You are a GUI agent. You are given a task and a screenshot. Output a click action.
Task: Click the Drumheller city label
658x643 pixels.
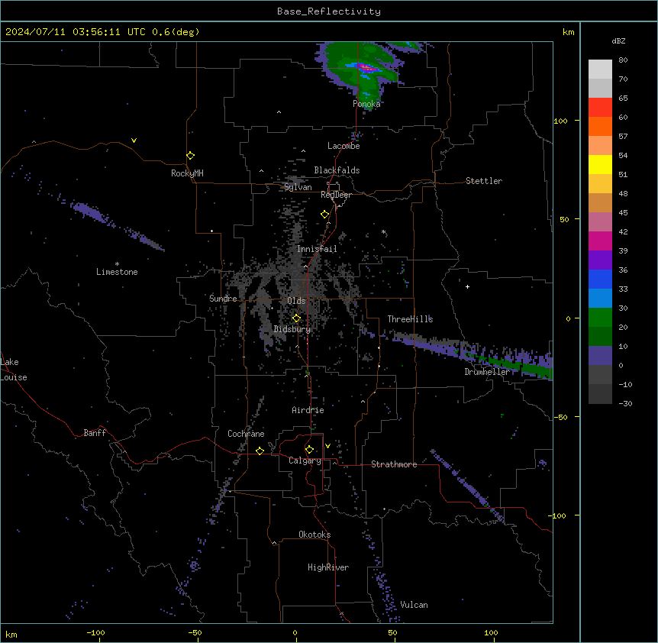(x=487, y=372)
